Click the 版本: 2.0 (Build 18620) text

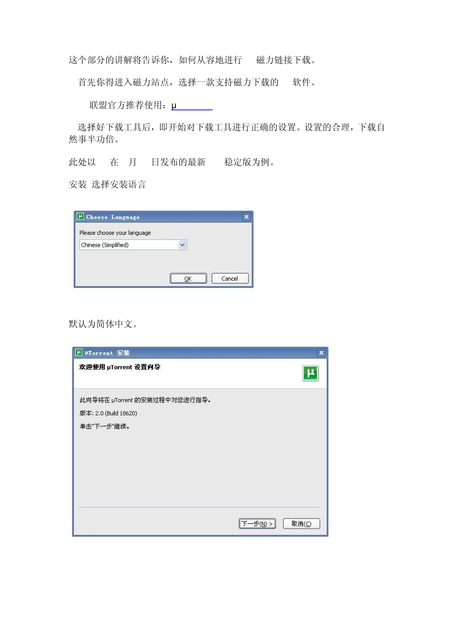click(108, 413)
